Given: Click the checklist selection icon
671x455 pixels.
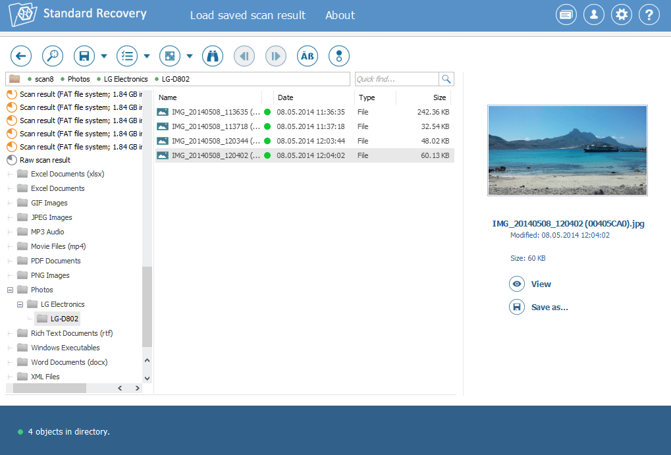Looking at the screenshot, I should point(127,56).
